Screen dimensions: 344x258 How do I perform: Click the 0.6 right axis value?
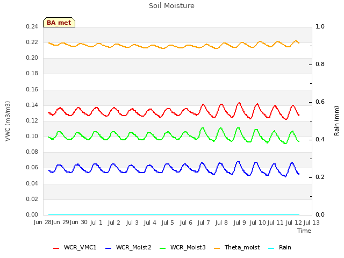click(320, 102)
